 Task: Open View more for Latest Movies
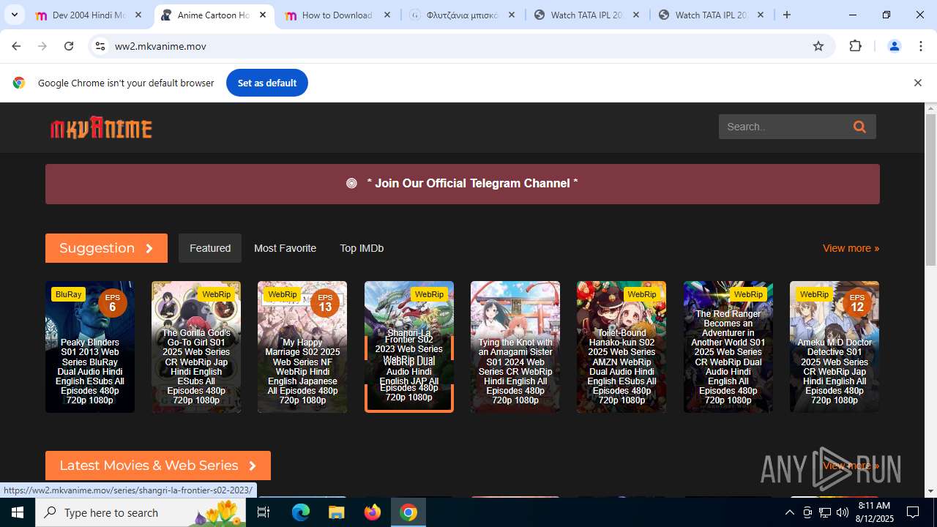851,466
